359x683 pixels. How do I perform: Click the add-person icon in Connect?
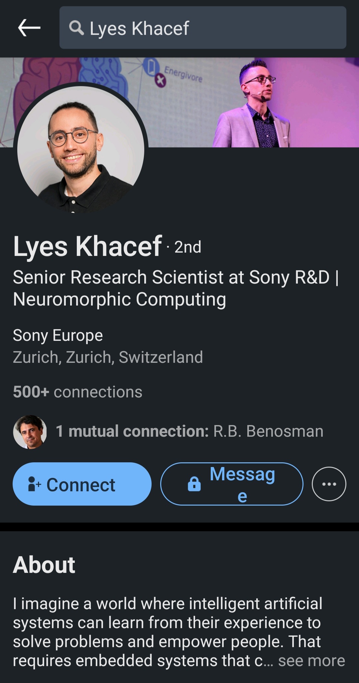[x=34, y=484]
